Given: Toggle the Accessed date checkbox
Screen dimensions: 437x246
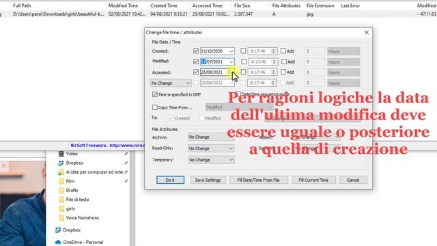Looking at the screenshot, I should pyautogui.click(x=196, y=72).
